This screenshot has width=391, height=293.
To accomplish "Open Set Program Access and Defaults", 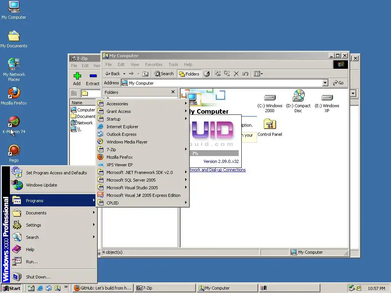I will 53,173.
